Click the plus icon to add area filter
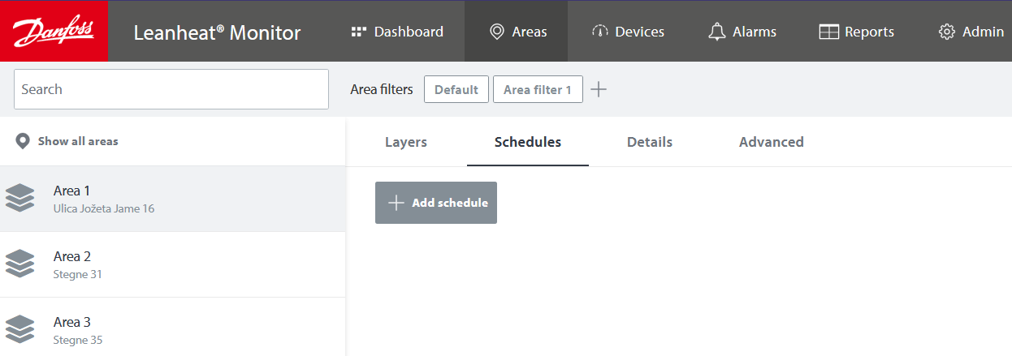The width and height of the screenshot is (1012, 356). (599, 89)
